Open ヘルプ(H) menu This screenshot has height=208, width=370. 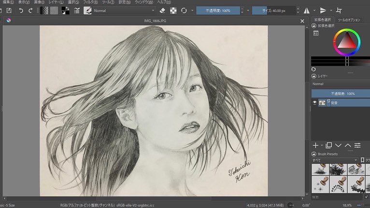[x=164, y=2]
